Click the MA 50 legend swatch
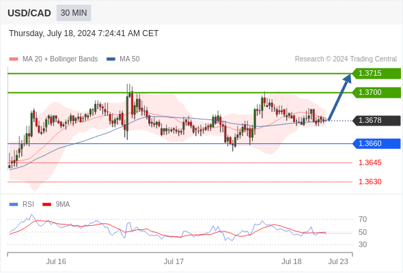Screen dimensions: 403x273 click(x=111, y=59)
